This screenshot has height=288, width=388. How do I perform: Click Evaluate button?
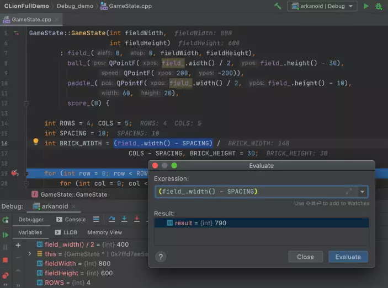tap(348, 257)
